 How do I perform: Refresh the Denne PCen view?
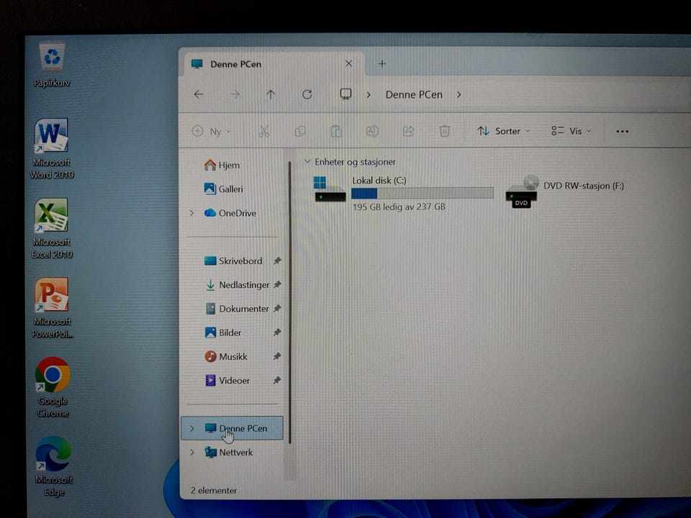(x=307, y=94)
